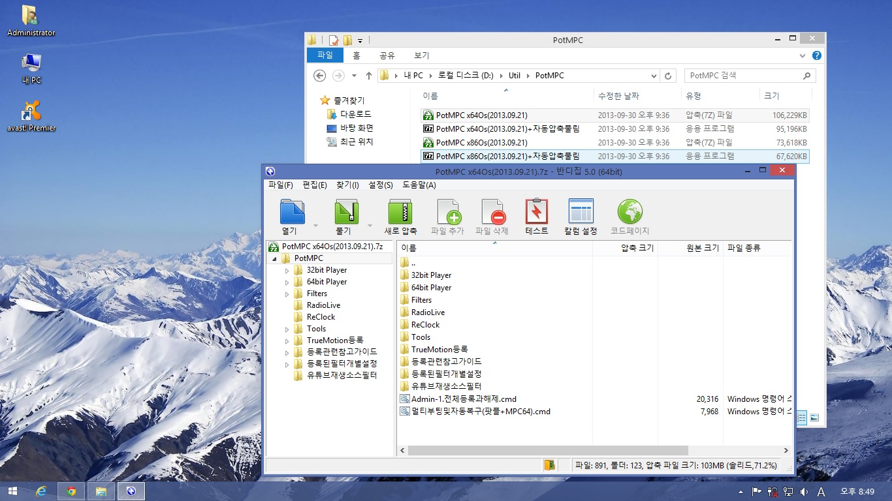
Task: Open the 찾기(I) menu
Action: [x=347, y=185]
